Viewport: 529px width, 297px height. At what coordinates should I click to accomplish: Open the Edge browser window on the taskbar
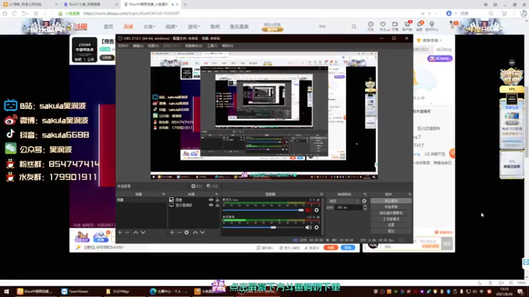tap(169, 291)
